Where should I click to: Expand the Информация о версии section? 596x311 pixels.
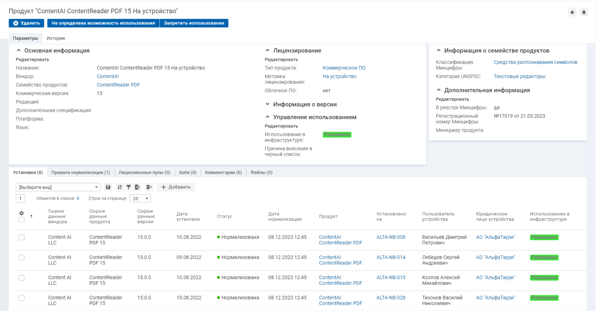click(267, 104)
